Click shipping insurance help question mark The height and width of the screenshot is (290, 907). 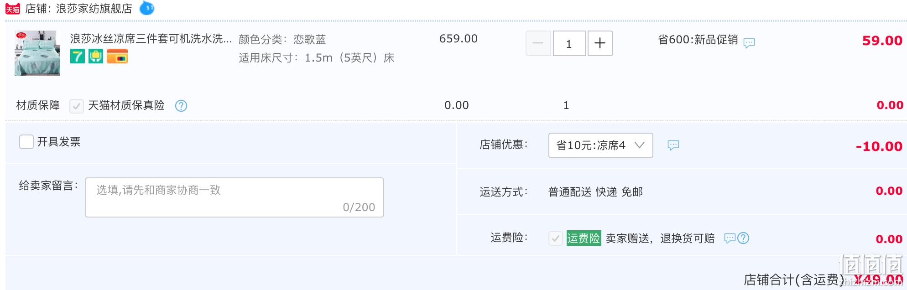[743, 238]
